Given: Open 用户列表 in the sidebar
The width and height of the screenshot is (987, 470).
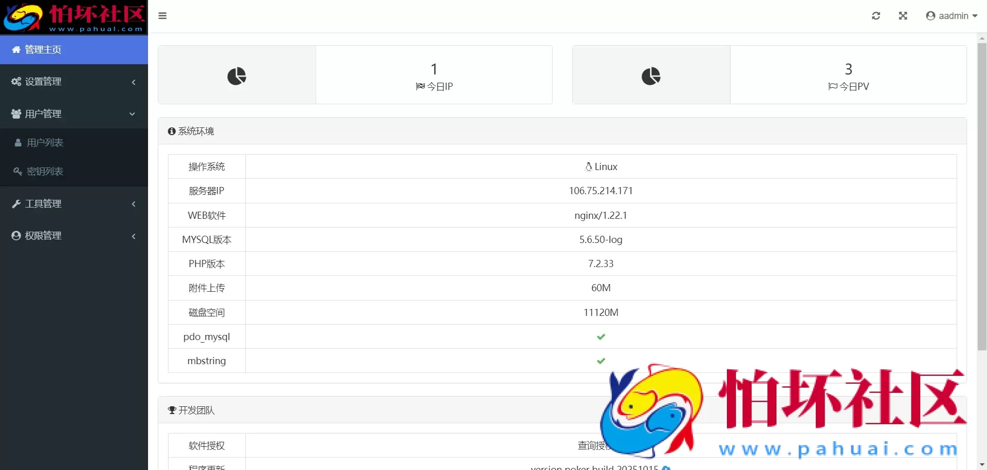Looking at the screenshot, I should pos(45,143).
